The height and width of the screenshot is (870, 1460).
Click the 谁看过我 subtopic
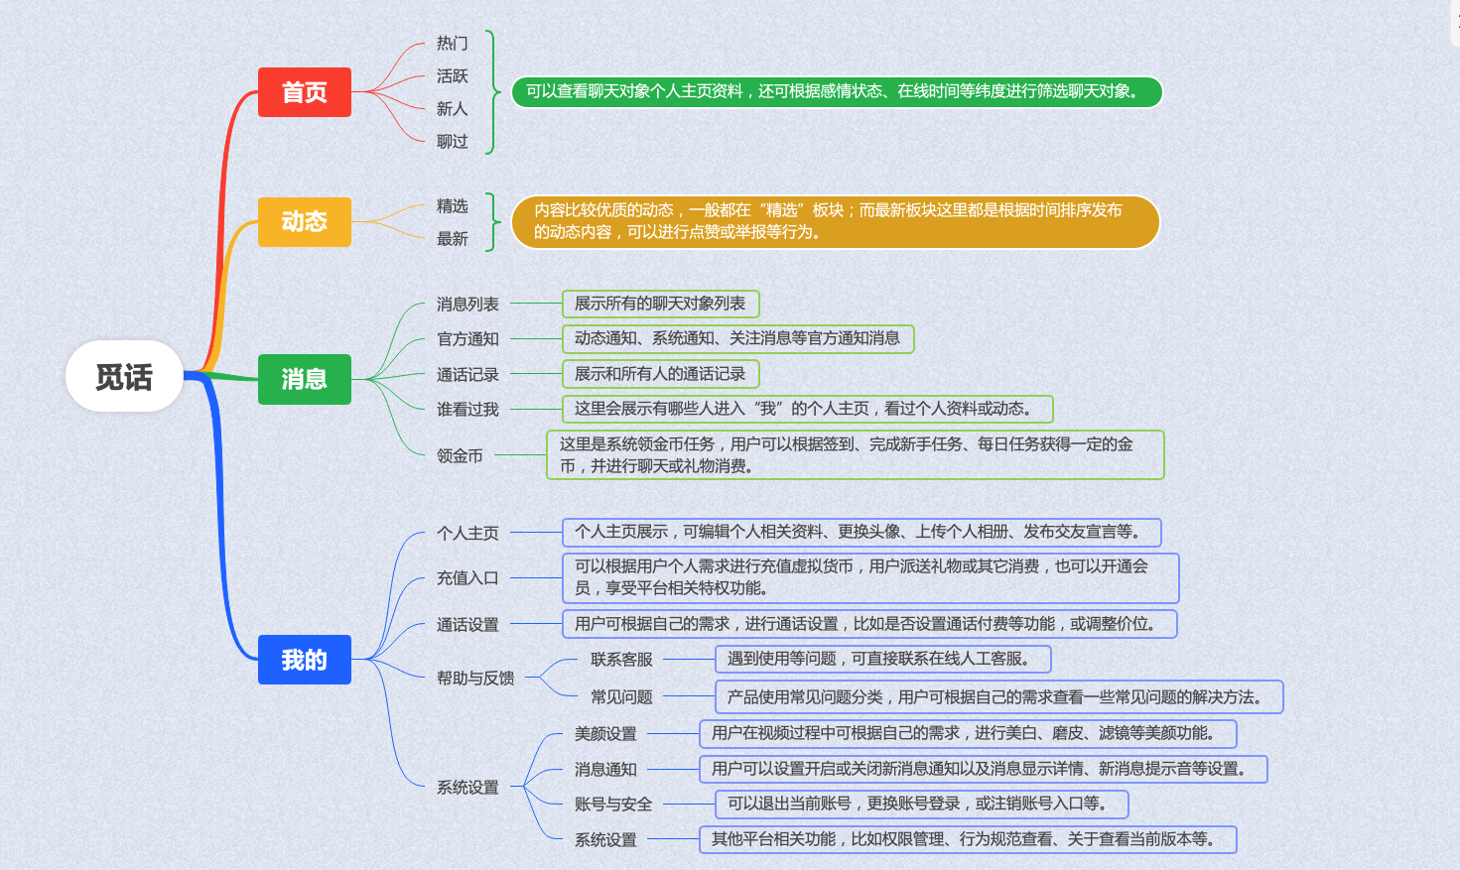click(467, 410)
